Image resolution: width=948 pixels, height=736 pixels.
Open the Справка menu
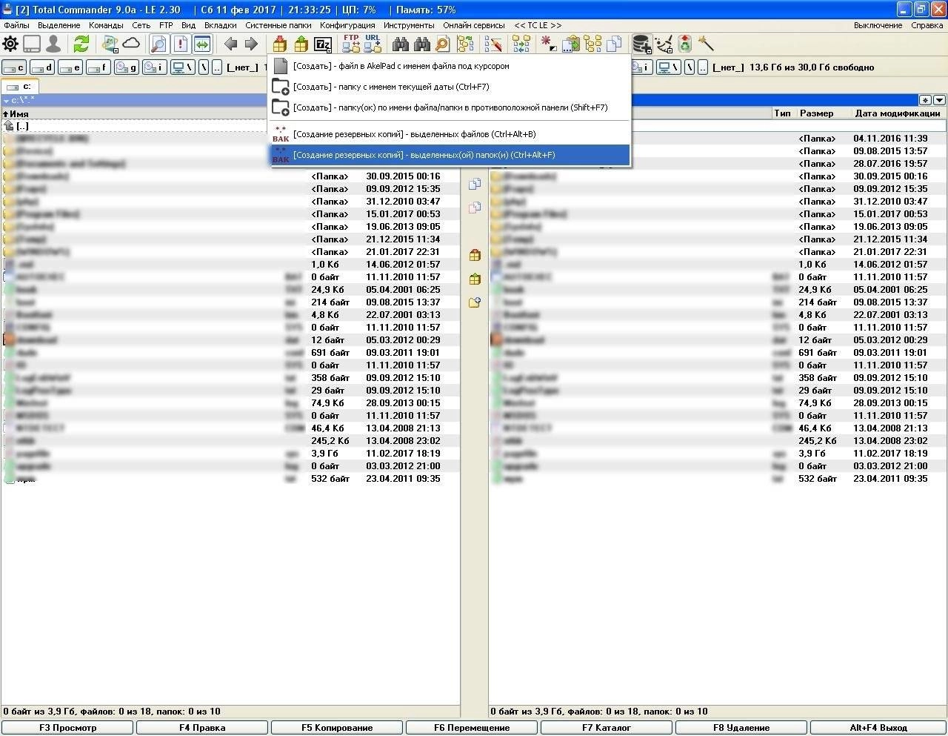(x=927, y=25)
